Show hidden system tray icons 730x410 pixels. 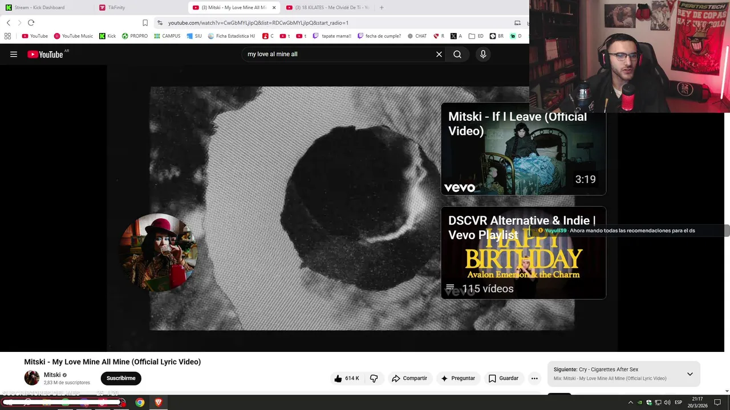click(x=630, y=403)
